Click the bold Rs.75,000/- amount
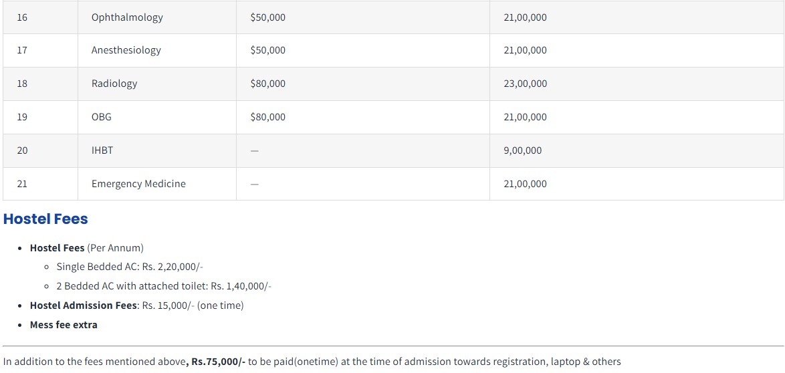 pyautogui.click(x=218, y=362)
